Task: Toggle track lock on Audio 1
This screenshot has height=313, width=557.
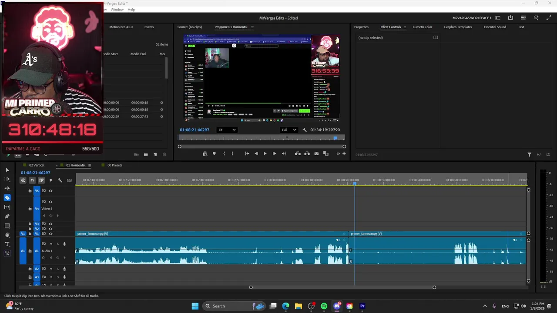Action: pyautogui.click(x=30, y=251)
